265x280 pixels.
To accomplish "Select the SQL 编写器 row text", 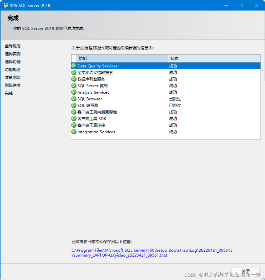I will (x=88, y=105).
